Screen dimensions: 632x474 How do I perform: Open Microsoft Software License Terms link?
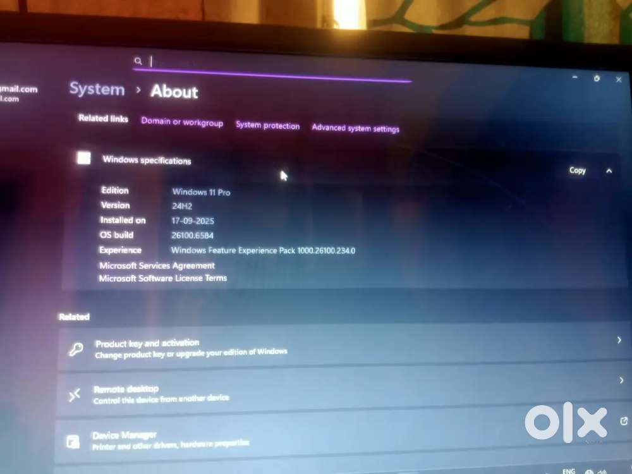(x=162, y=278)
